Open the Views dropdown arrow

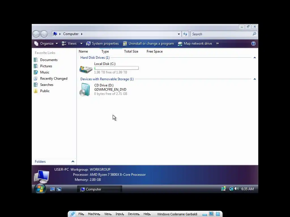(x=81, y=44)
